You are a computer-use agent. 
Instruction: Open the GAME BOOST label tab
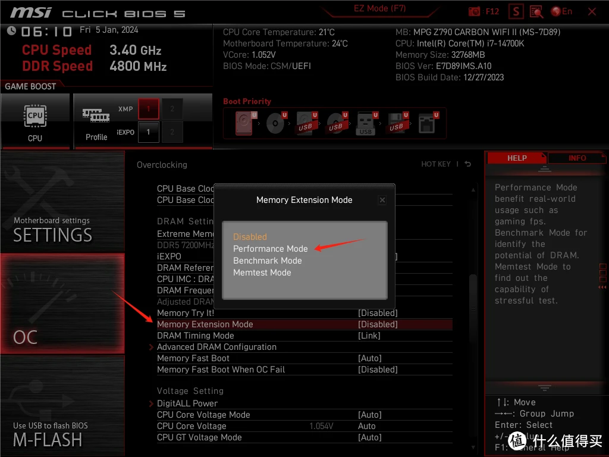click(x=30, y=86)
